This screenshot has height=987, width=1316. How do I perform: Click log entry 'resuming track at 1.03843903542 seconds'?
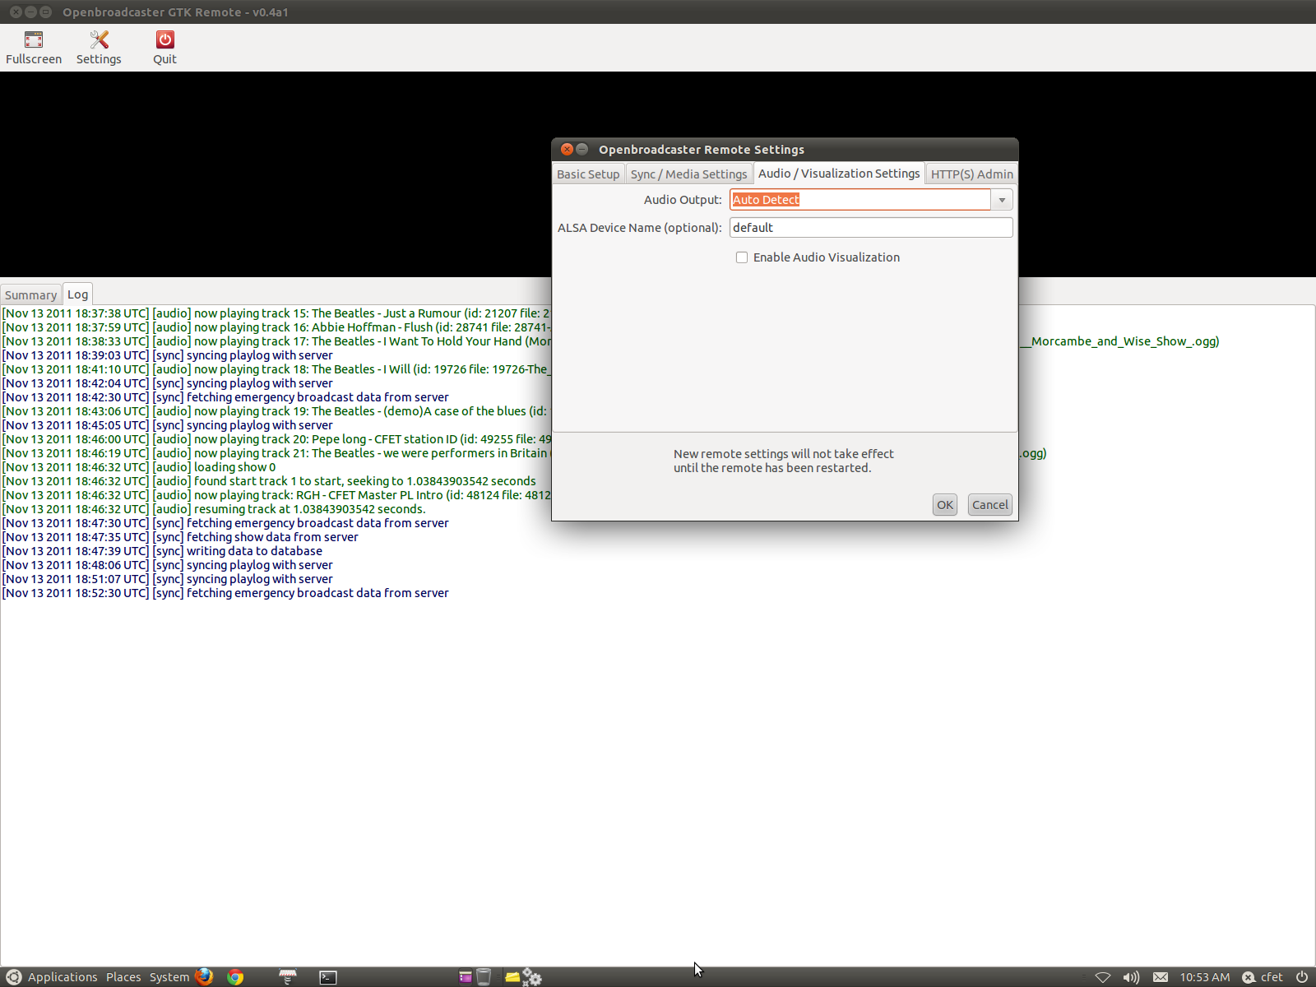coord(214,509)
